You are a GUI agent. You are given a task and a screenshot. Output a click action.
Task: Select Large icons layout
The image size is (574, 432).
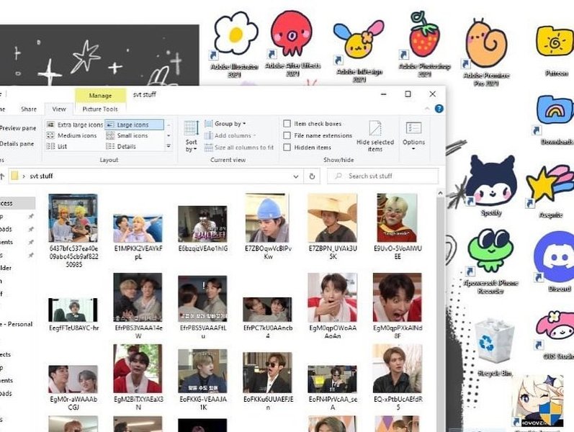click(134, 125)
